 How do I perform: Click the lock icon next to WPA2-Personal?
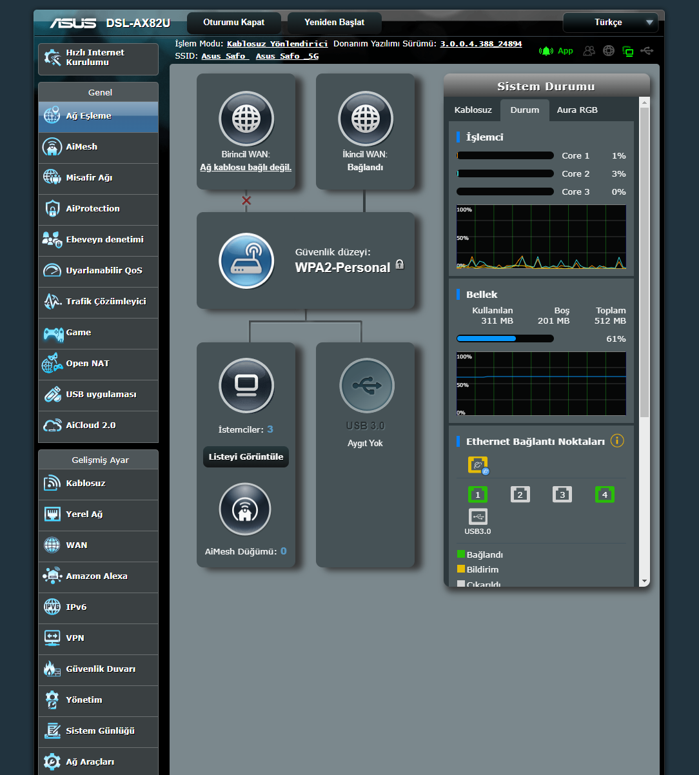400,264
